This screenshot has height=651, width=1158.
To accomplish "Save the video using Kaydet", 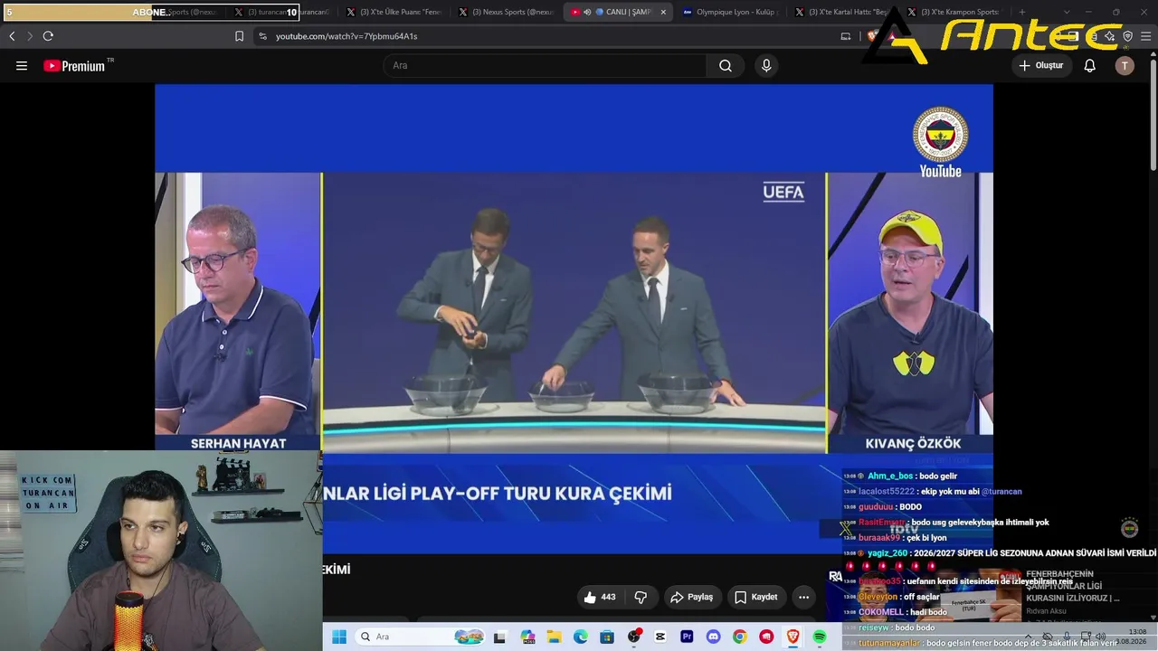I will click(756, 597).
